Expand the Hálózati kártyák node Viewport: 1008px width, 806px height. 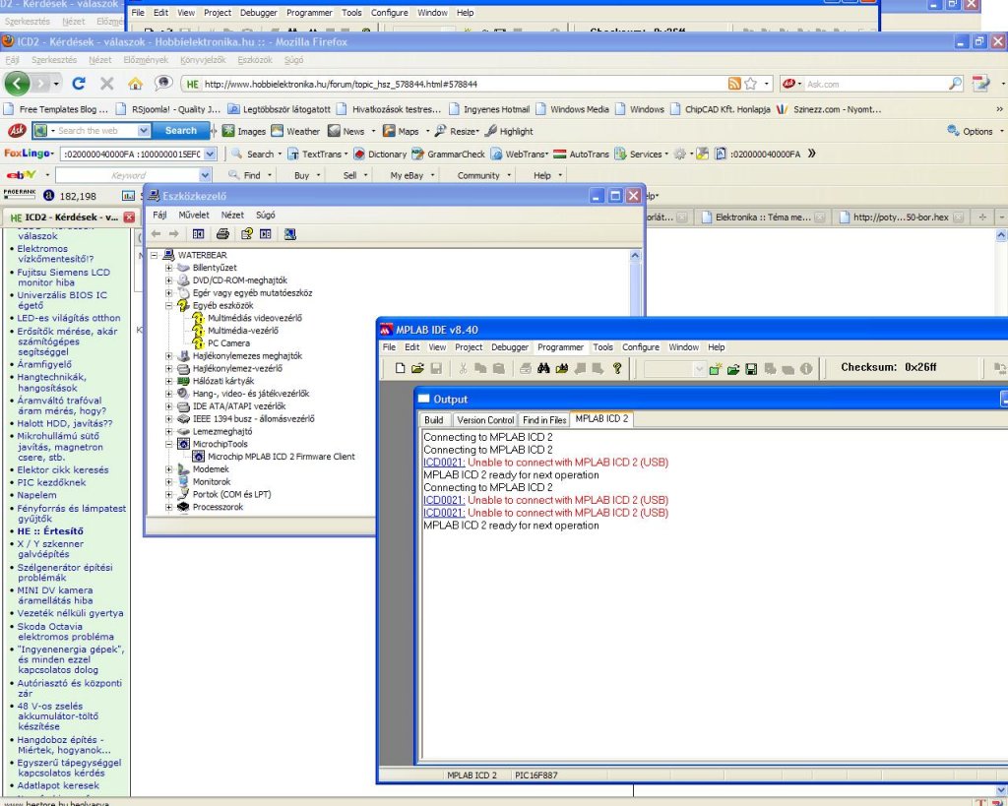[x=168, y=381]
